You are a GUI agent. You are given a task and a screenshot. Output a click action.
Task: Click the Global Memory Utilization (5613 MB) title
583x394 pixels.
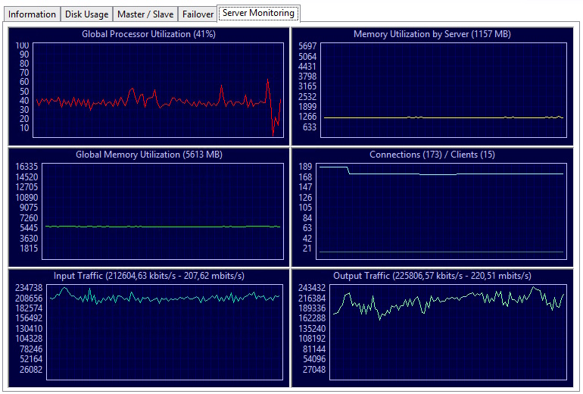[x=149, y=155]
